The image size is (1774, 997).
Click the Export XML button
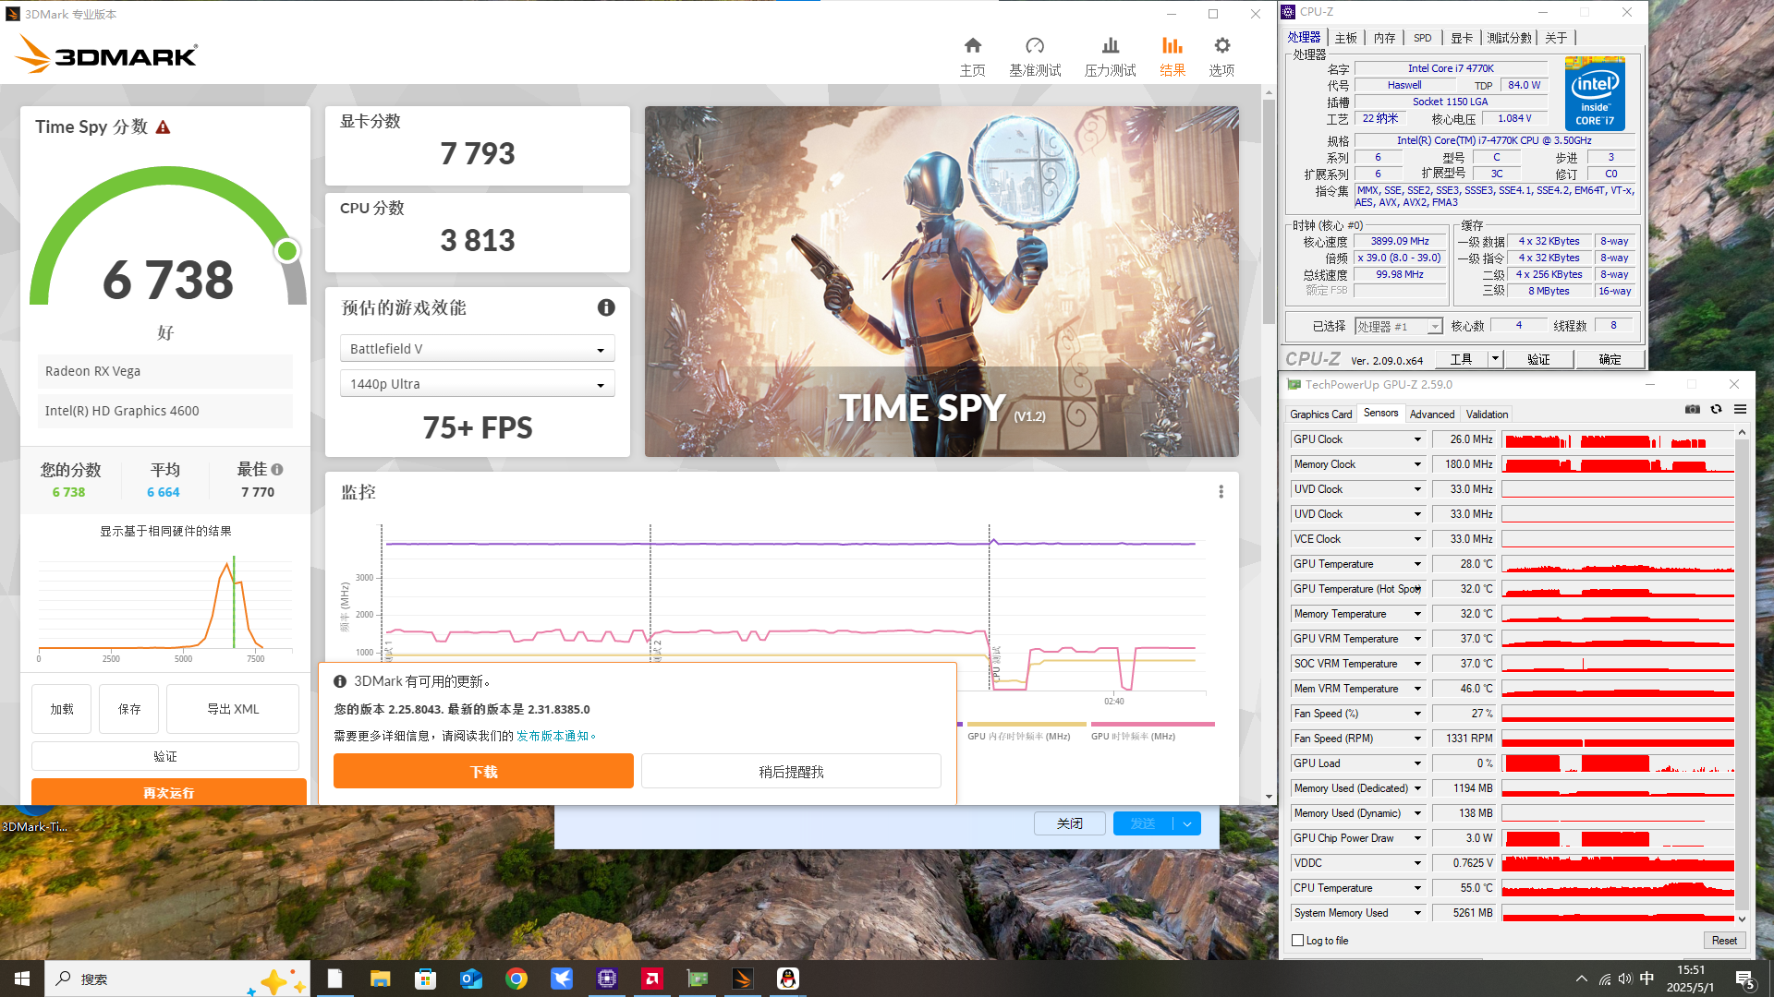click(233, 709)
